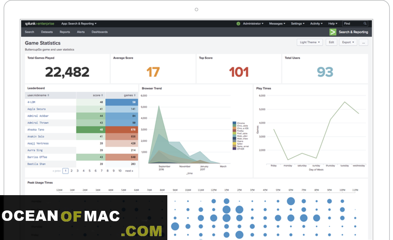Click the search magnifier icon in Find box

365,23
